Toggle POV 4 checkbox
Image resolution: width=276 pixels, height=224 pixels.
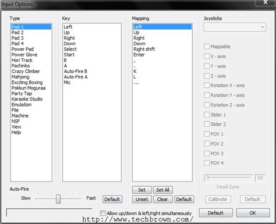pyautogui.click(x=207, y=163)
